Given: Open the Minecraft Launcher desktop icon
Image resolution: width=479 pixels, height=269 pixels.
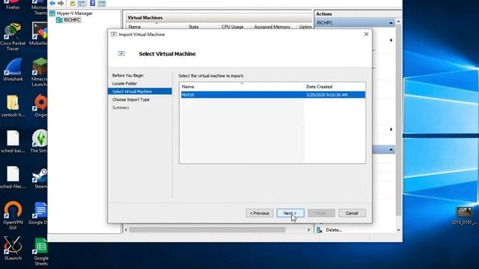Looking at the screenshot, I should [40, 72].
